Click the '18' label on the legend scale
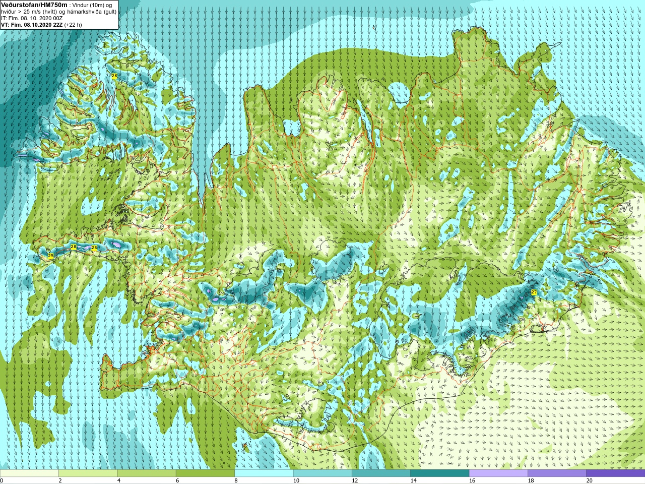Viewport: 645px width, 484px height. (x=531, y=481)
